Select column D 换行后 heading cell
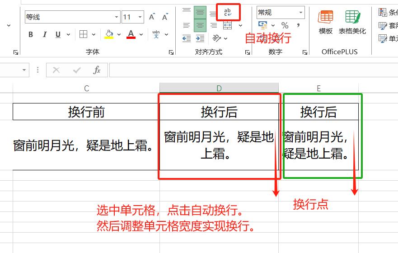This screenshot has height=253, width=398. click(219, 112)
